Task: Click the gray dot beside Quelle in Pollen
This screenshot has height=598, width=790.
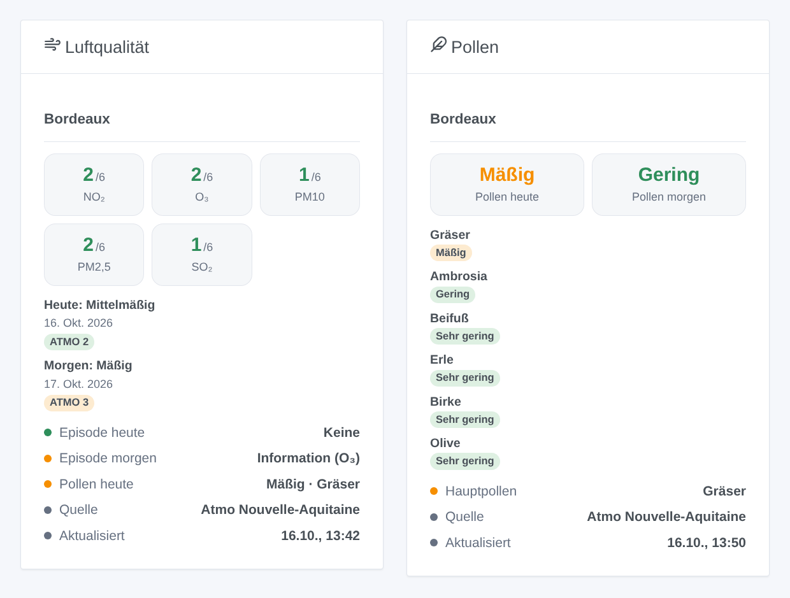Action: [x=434, y=517]
